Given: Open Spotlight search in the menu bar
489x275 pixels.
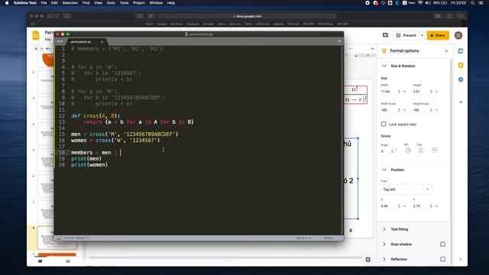Looking at the screenshot, I should pos(473,3).
